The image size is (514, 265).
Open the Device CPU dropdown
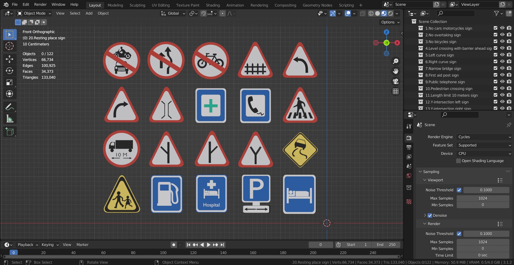click(x=484, y=154)
